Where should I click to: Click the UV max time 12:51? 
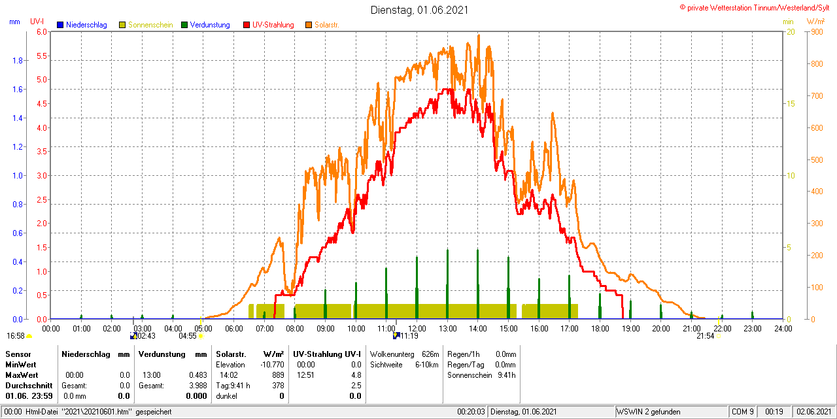(306, 375)
